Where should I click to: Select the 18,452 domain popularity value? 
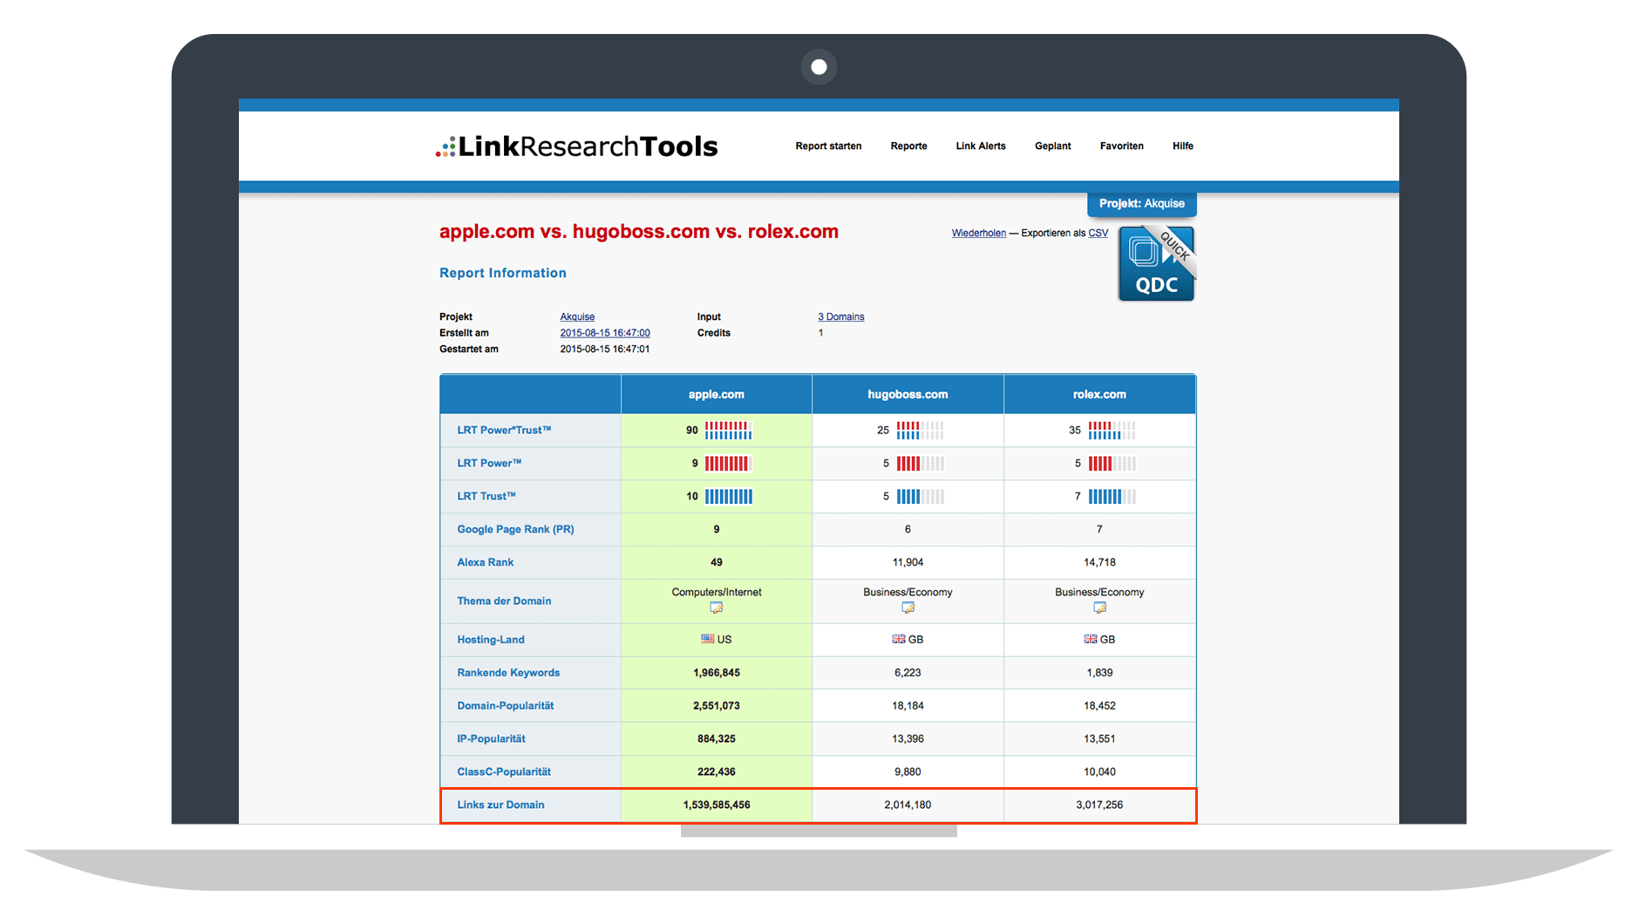pyautogui.click(x=1099, y=706)
